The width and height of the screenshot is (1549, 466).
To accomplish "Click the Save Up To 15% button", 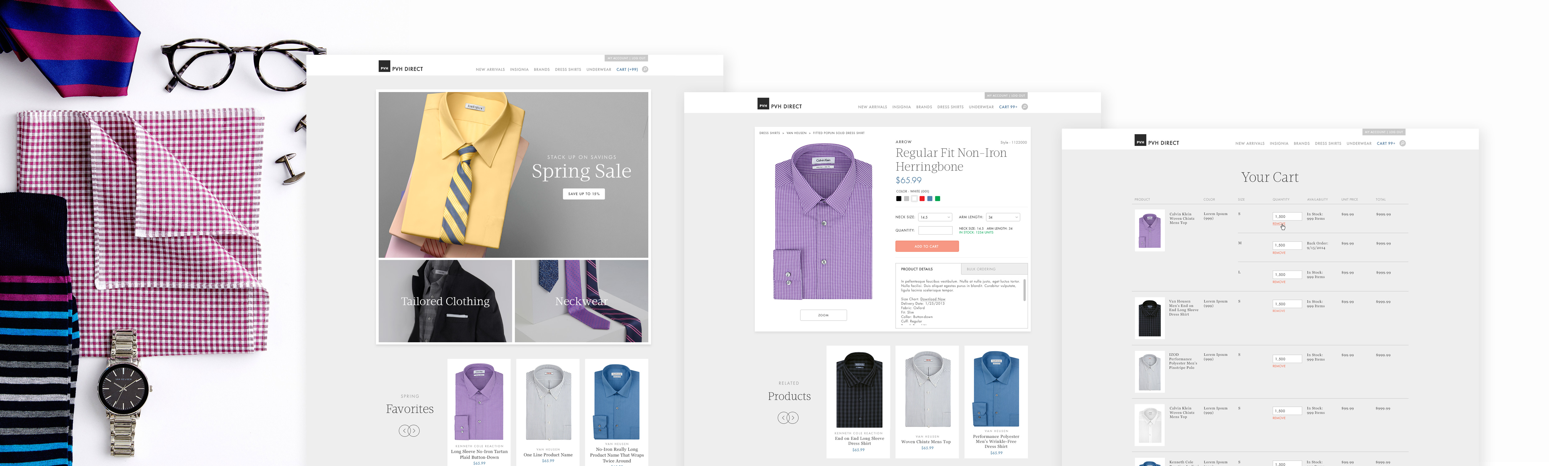I will coord(583,194).
